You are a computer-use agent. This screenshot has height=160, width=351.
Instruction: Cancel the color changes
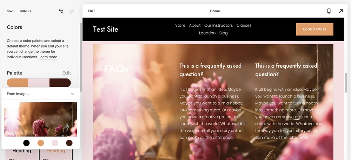[26, 11]
